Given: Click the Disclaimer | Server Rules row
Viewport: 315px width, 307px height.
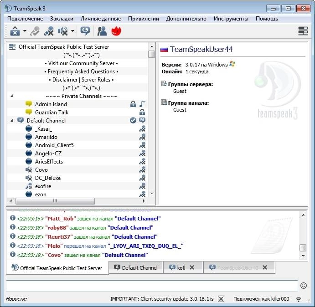Looking at the screenshot, I should (x=81, y=80).
